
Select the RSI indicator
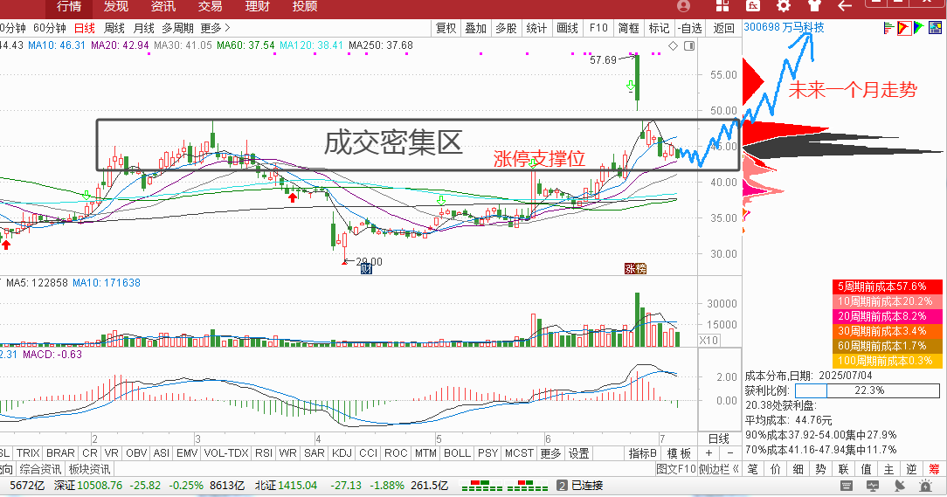(x=263, y=453)
